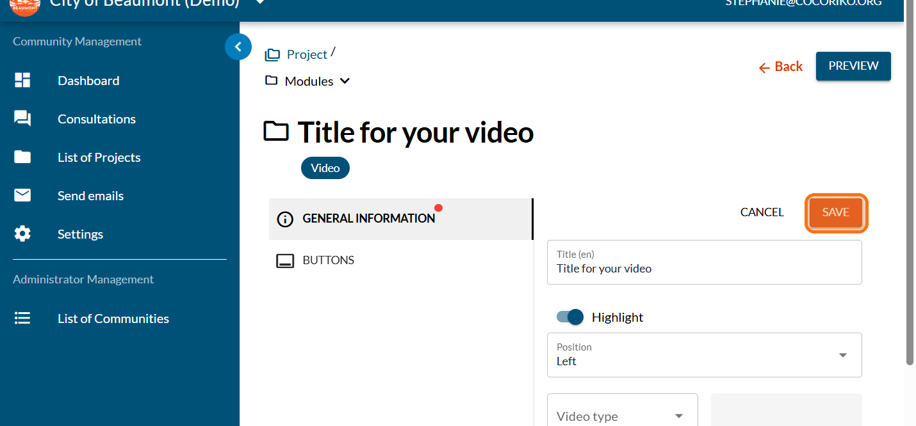The width and height of the screenshot is (916, 426).
Task: Click the List of Communities list icon
Action: click(x=22, y=319)
